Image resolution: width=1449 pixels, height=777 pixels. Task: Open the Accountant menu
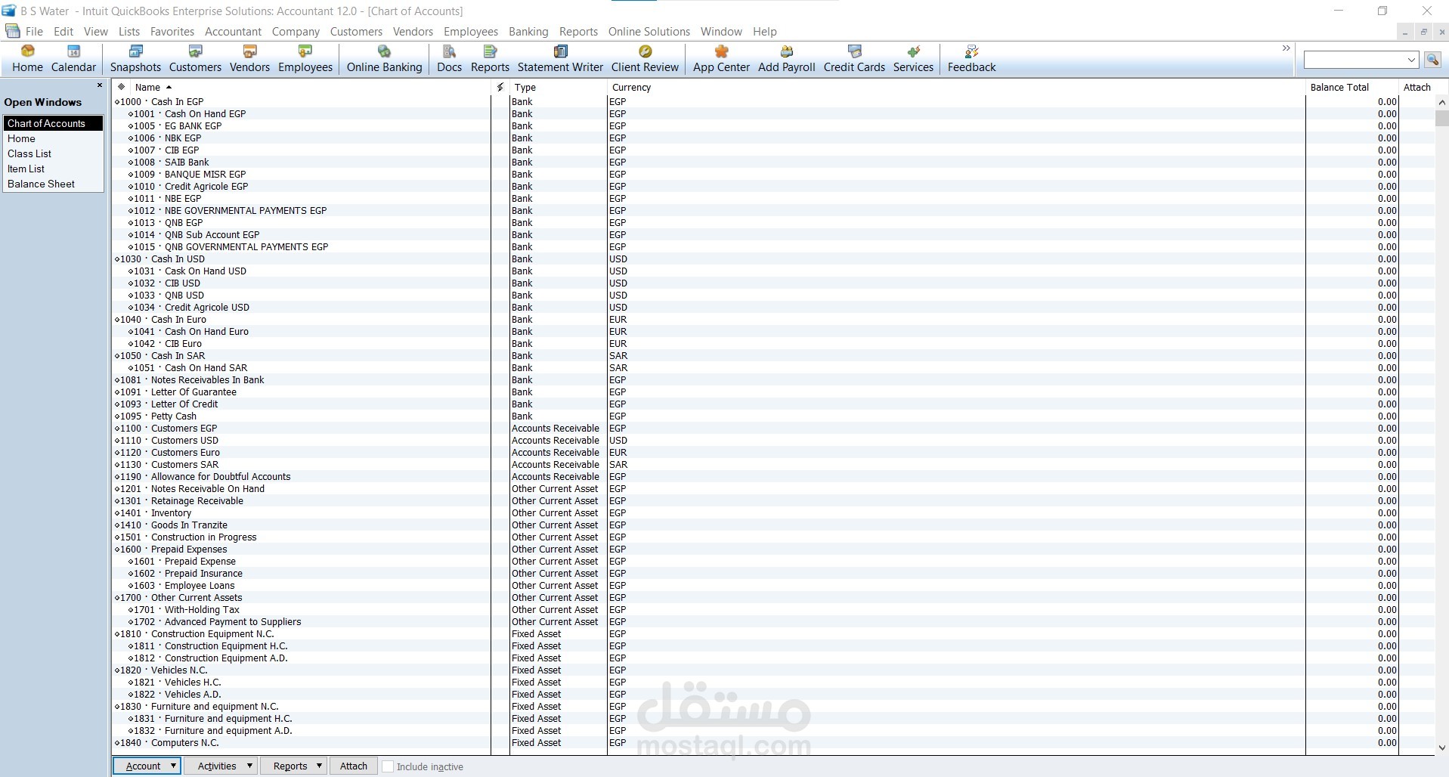pyautogui.click(x=233, y=32)
